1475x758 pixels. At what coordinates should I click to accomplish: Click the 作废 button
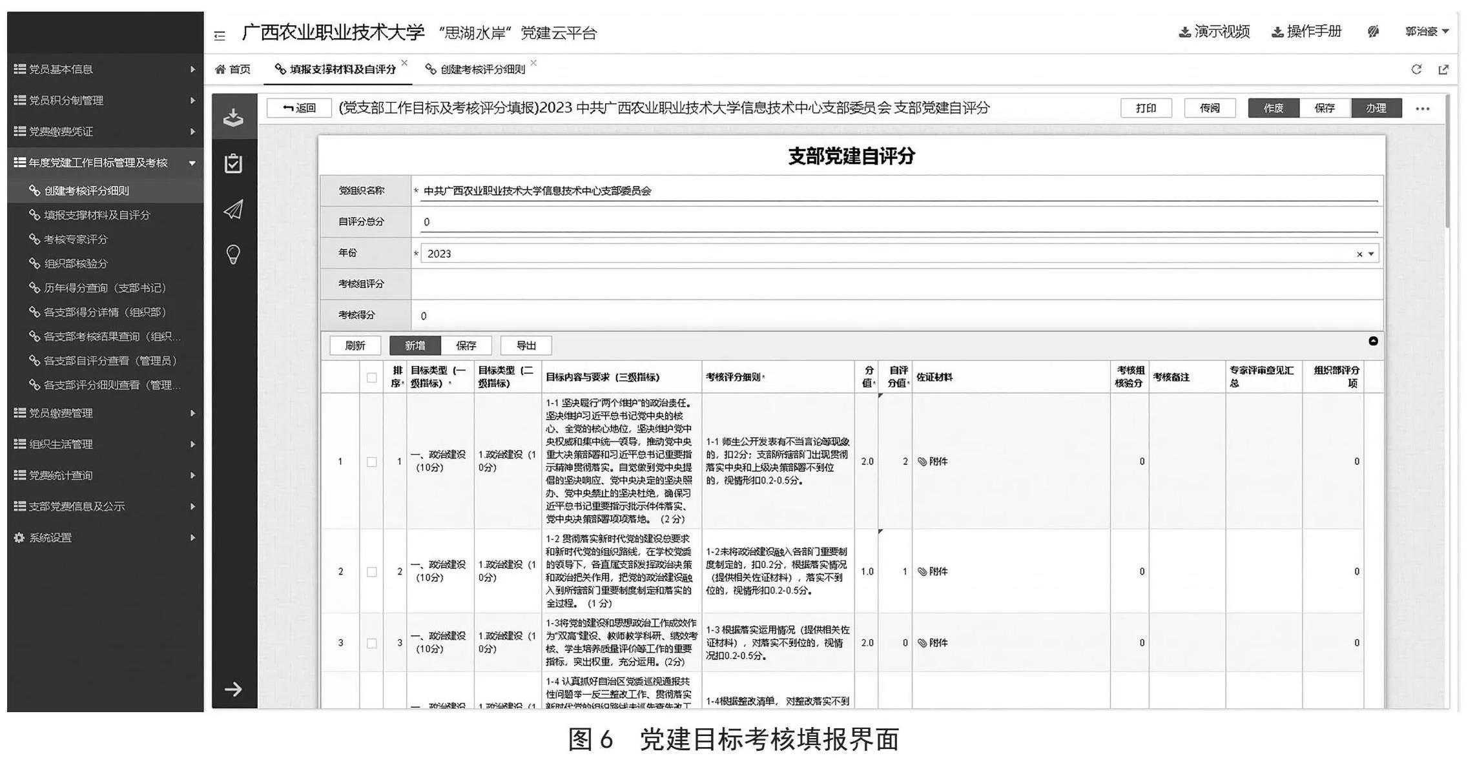click(1274, 108)
